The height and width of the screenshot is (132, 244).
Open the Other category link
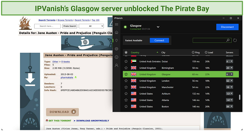pos(55,62)
